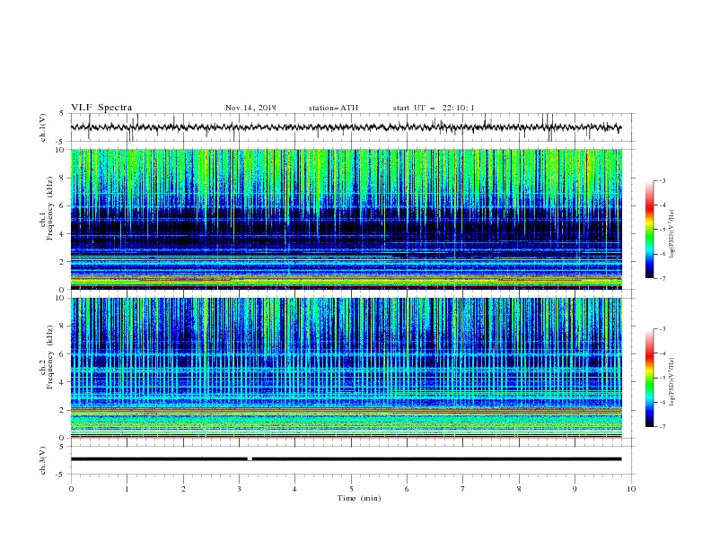This screenshot has width=711, height=549.
Task: Click the ch.2 colorbar "log(PSD)(V²/Hz)" label
Action: point(672,382)
